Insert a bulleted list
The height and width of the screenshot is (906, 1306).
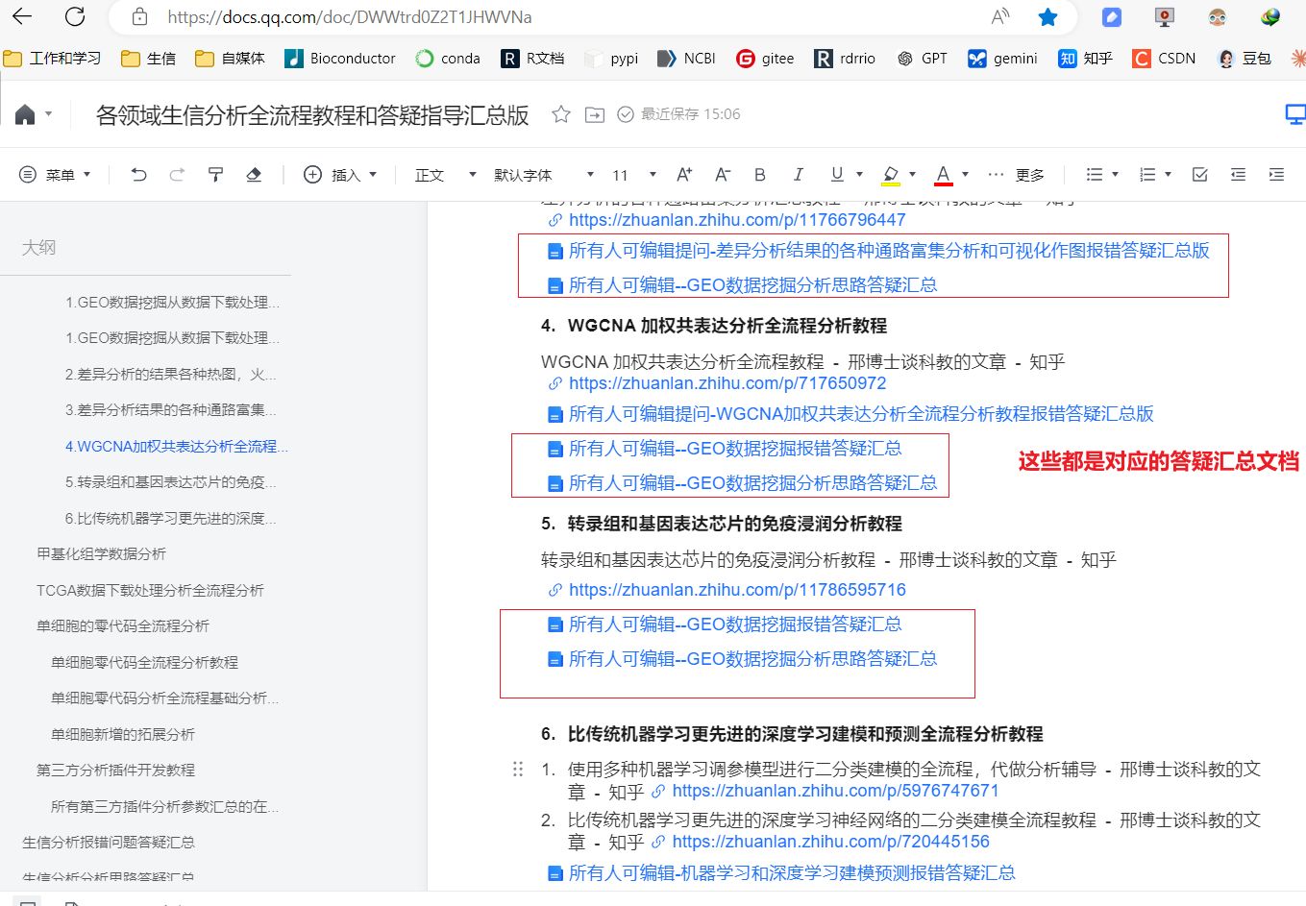click(x=1094, y=174)
